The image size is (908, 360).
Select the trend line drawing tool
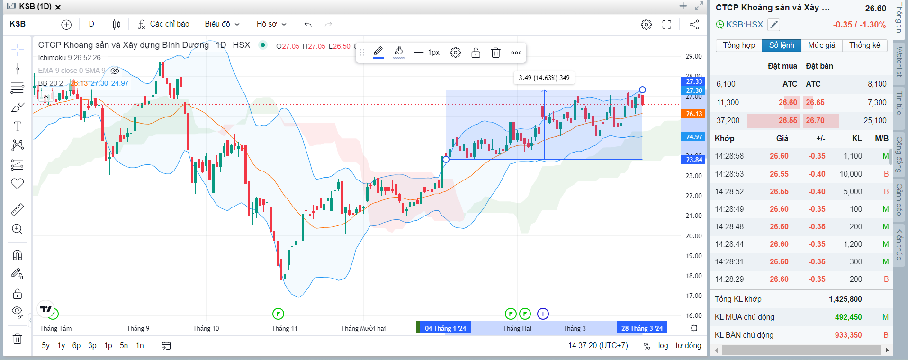pos(18,69)
